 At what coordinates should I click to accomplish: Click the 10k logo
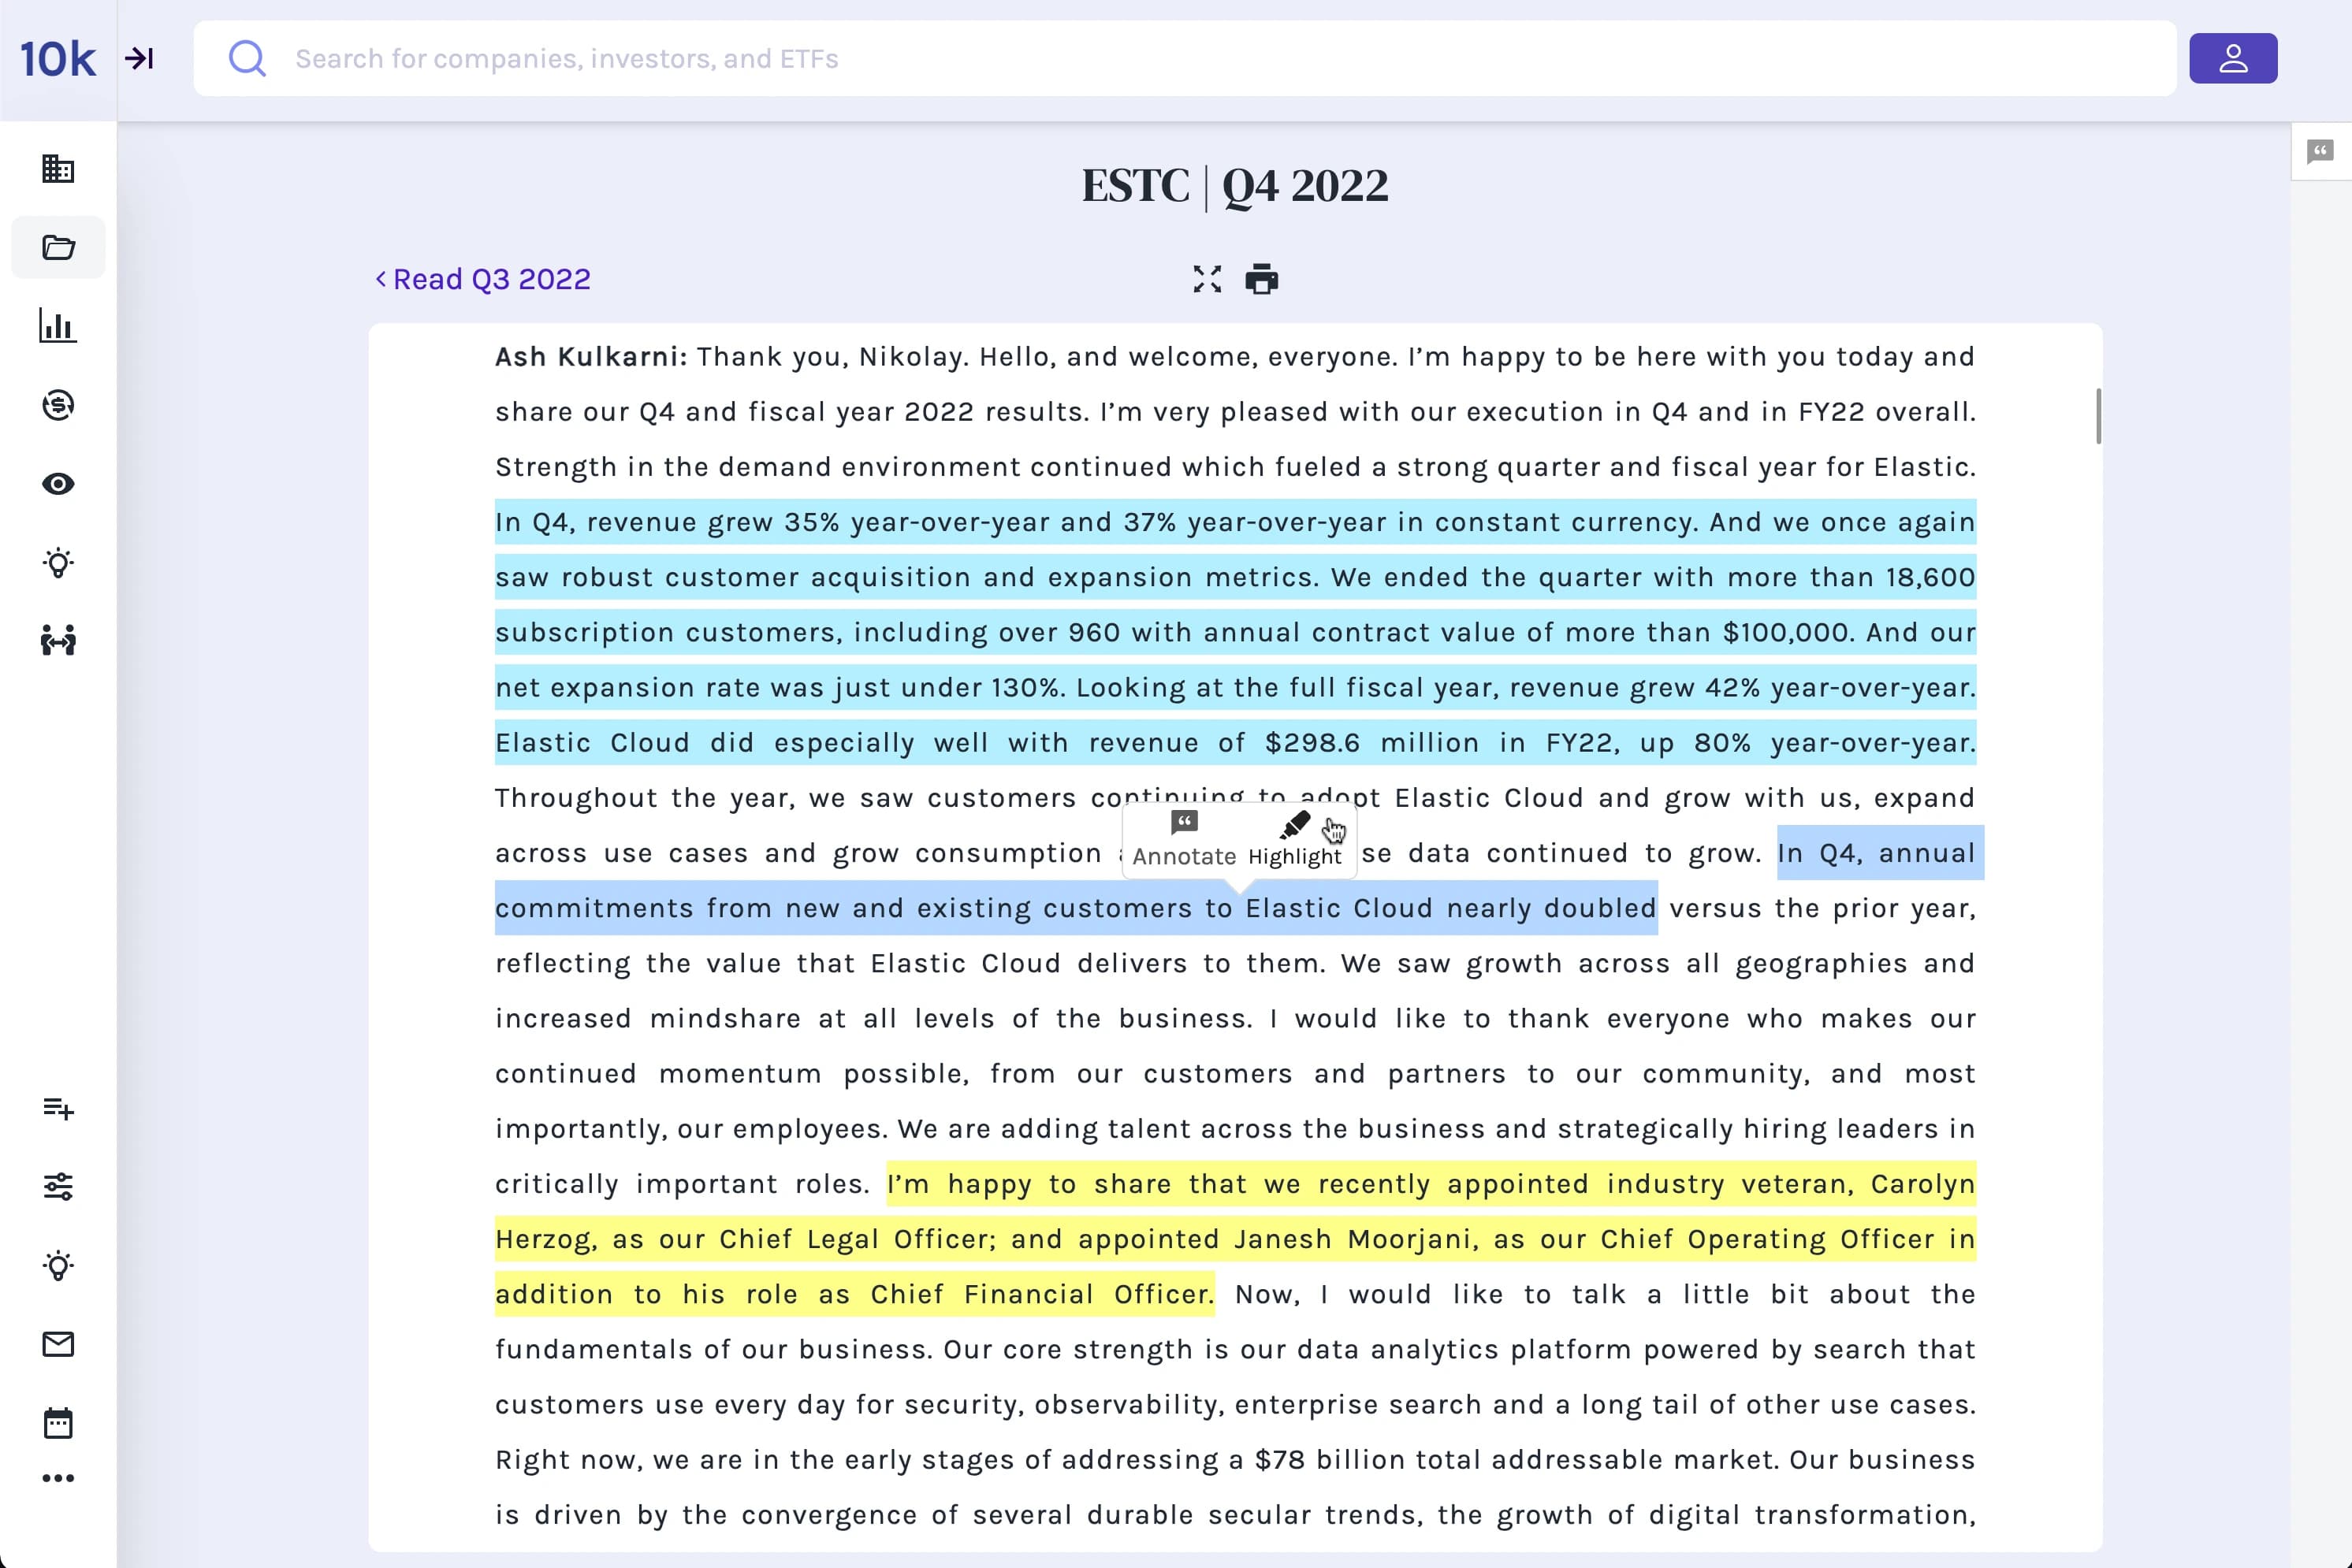point(58,59)
